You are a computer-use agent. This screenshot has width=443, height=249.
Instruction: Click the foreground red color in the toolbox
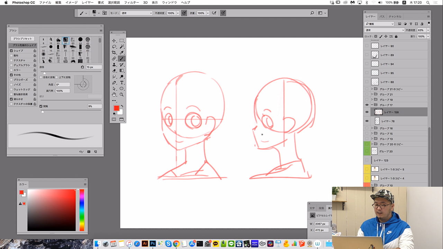pos(116,108)
